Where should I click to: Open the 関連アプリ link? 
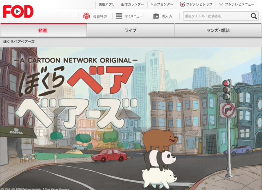106,4
